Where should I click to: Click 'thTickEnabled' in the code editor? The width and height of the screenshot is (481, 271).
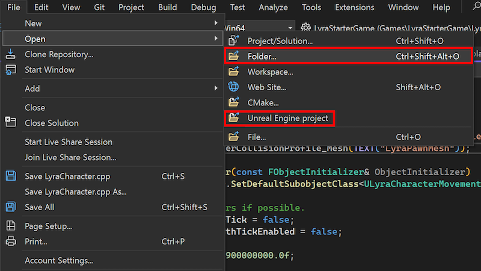[x=260, y=231]
